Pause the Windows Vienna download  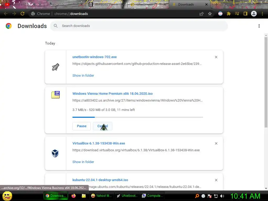82,126
